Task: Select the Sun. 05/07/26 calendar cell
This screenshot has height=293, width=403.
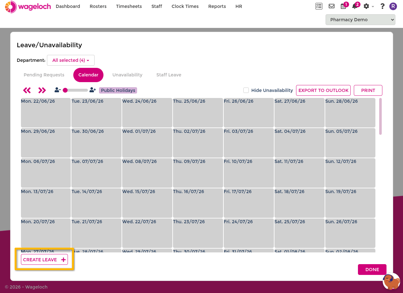Action: click(350, 143)
